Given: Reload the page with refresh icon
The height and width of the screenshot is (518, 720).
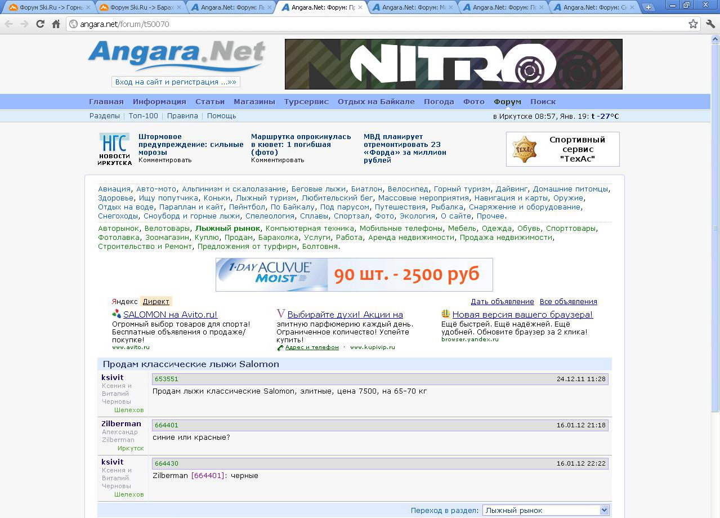Looking at the screenshot, I should (x=40, y=24).
